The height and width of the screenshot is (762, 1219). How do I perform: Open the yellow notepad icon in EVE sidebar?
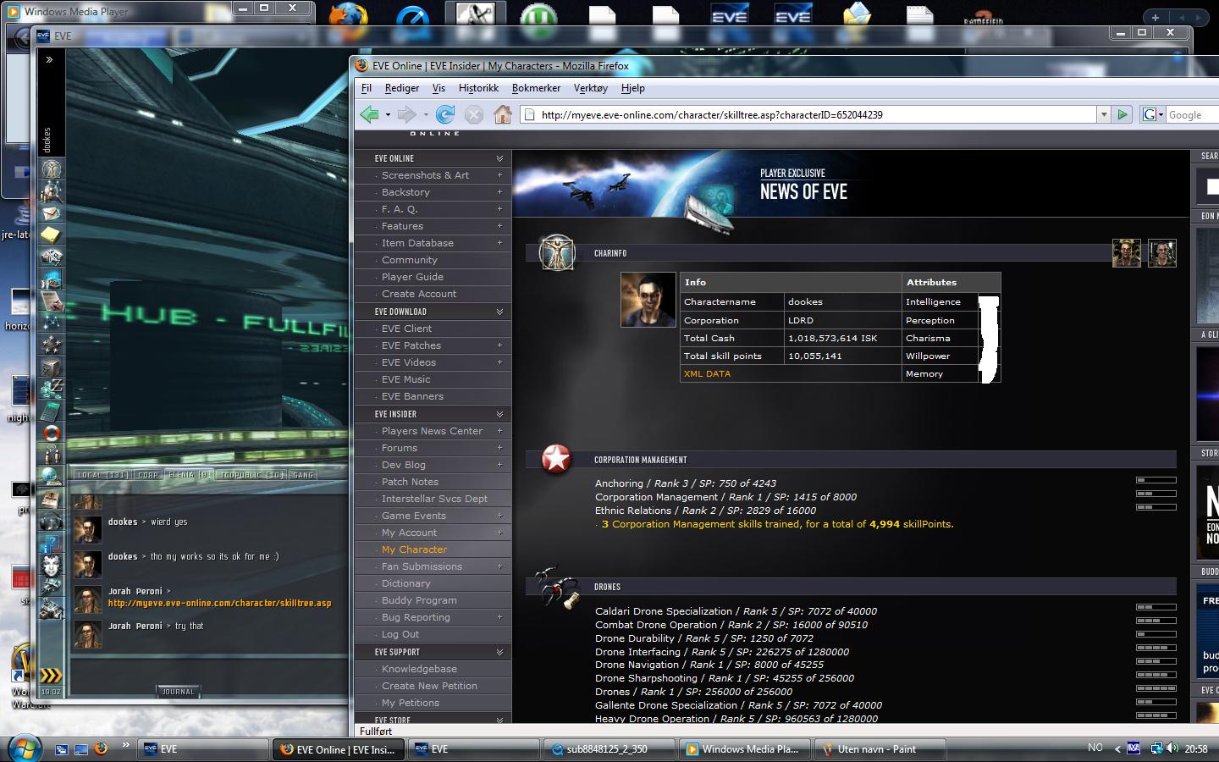52,235
